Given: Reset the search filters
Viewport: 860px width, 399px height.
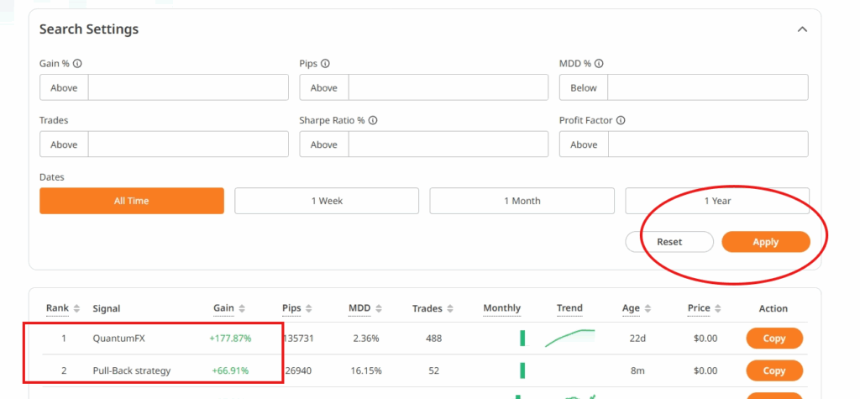Looking at the screenshot, I should [x=669, y=242].
